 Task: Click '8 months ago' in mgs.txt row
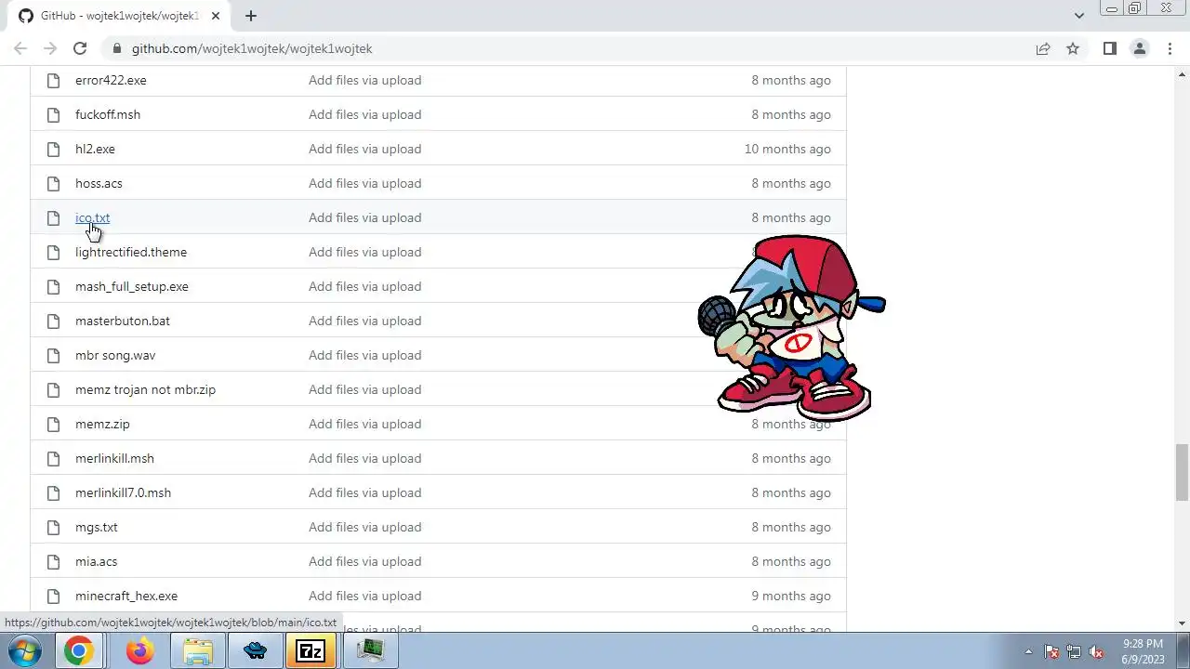[791, 527]
